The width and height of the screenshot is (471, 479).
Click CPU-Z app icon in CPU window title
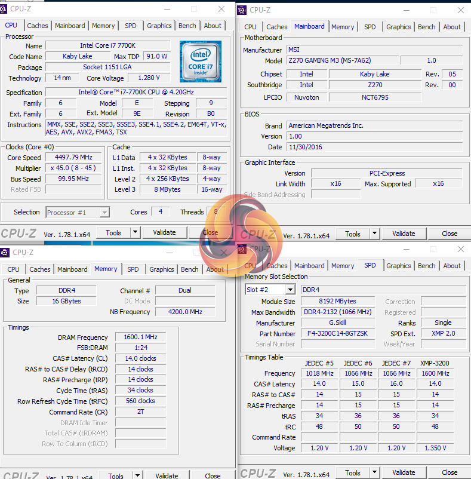pyautogui.click(x=3, y=9)
